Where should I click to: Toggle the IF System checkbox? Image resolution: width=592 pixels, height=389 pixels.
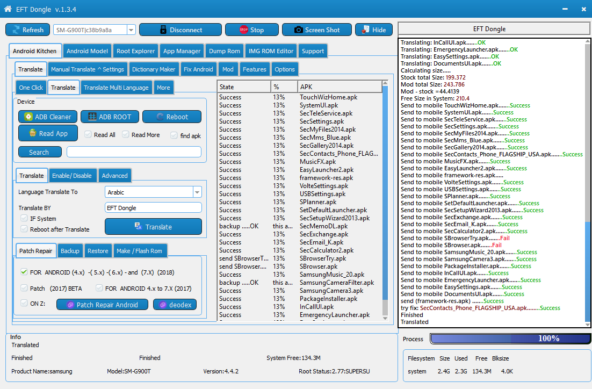click(x=24, y=218)
